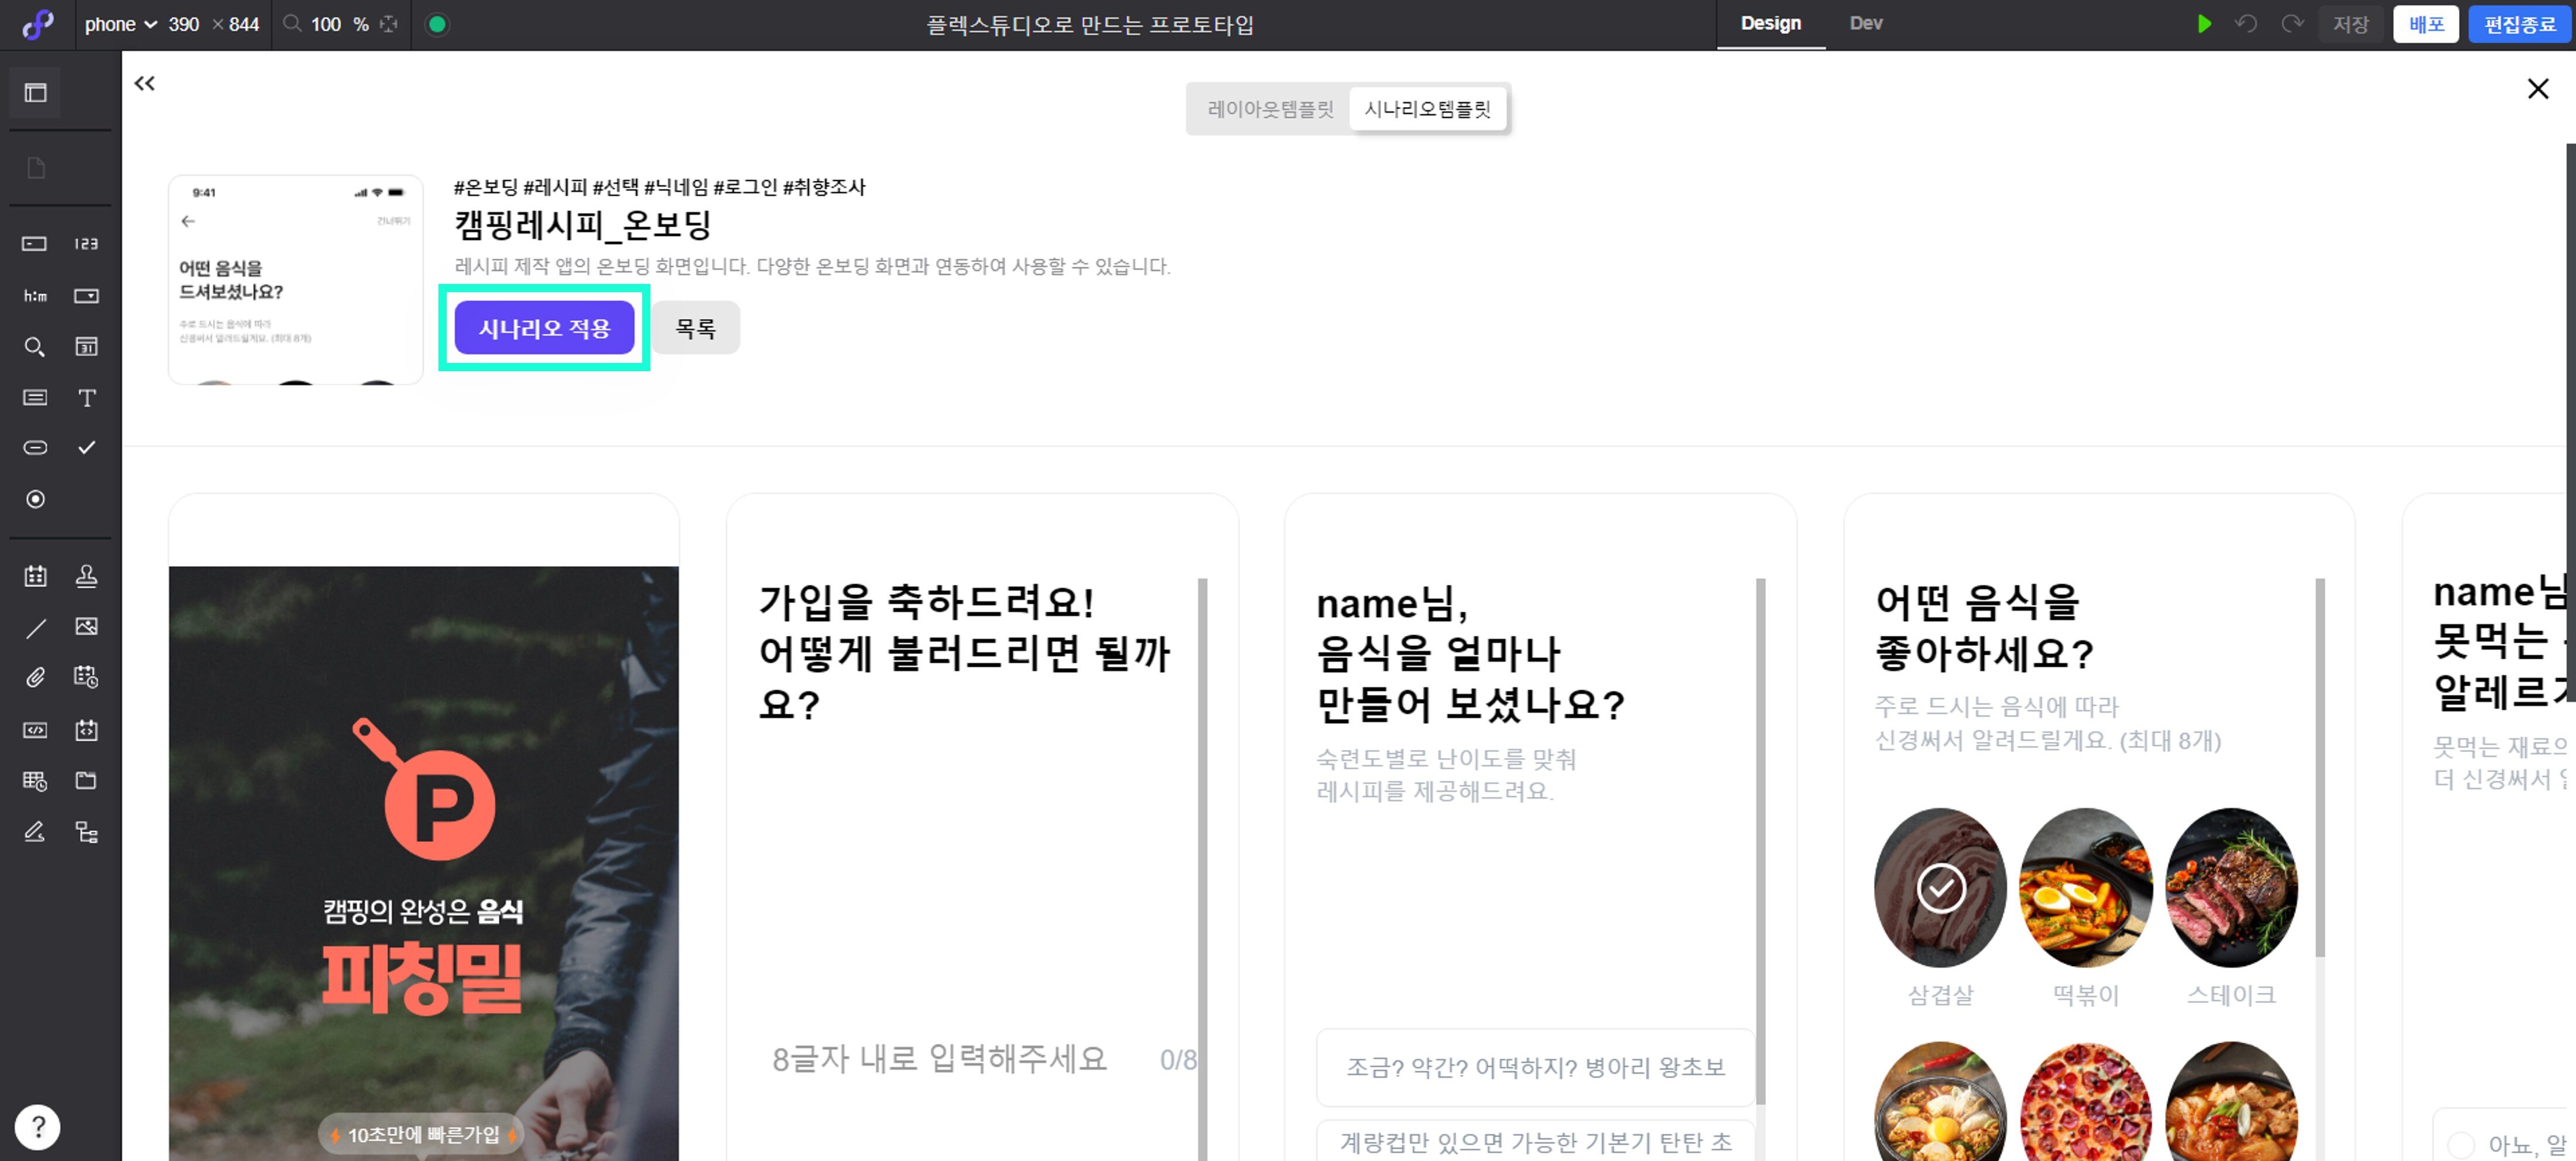This screenshot has width=2576, height=1161.
Task: Switch to the Design tab
Action: coord(1770,24)
